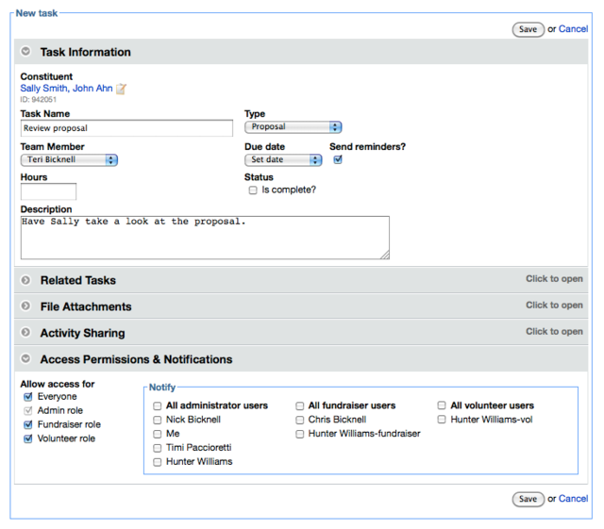The width and height of the screenshot is (604, 529).
Task: Expand Activity Sharing using its arrow icon
Action: pyautogui.click(x=25, y=332)
